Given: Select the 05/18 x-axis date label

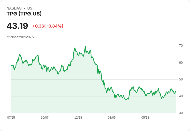Looking at the screenshot, I should (145, 117).
